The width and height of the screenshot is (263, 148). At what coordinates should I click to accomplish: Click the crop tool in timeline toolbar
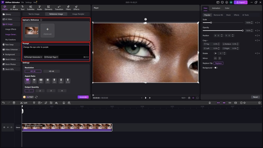pyautogui.click(x=46, y=103)
